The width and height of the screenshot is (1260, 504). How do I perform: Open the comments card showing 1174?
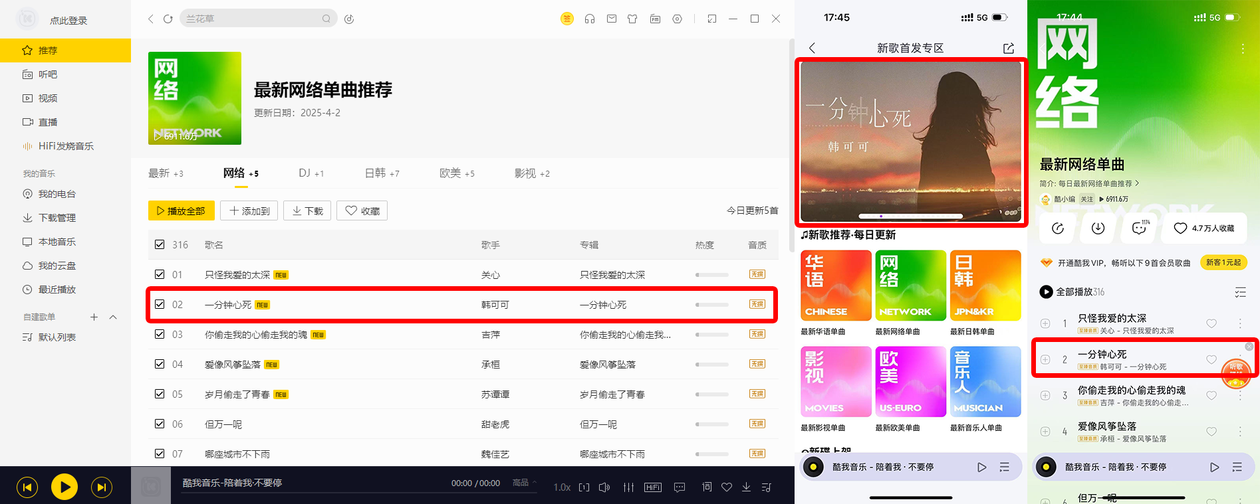pos(1140,228)
